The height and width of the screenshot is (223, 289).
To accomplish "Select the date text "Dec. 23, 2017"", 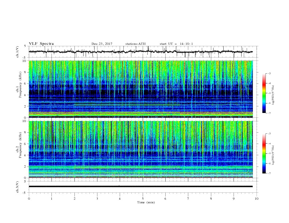I will pos(102,44).
